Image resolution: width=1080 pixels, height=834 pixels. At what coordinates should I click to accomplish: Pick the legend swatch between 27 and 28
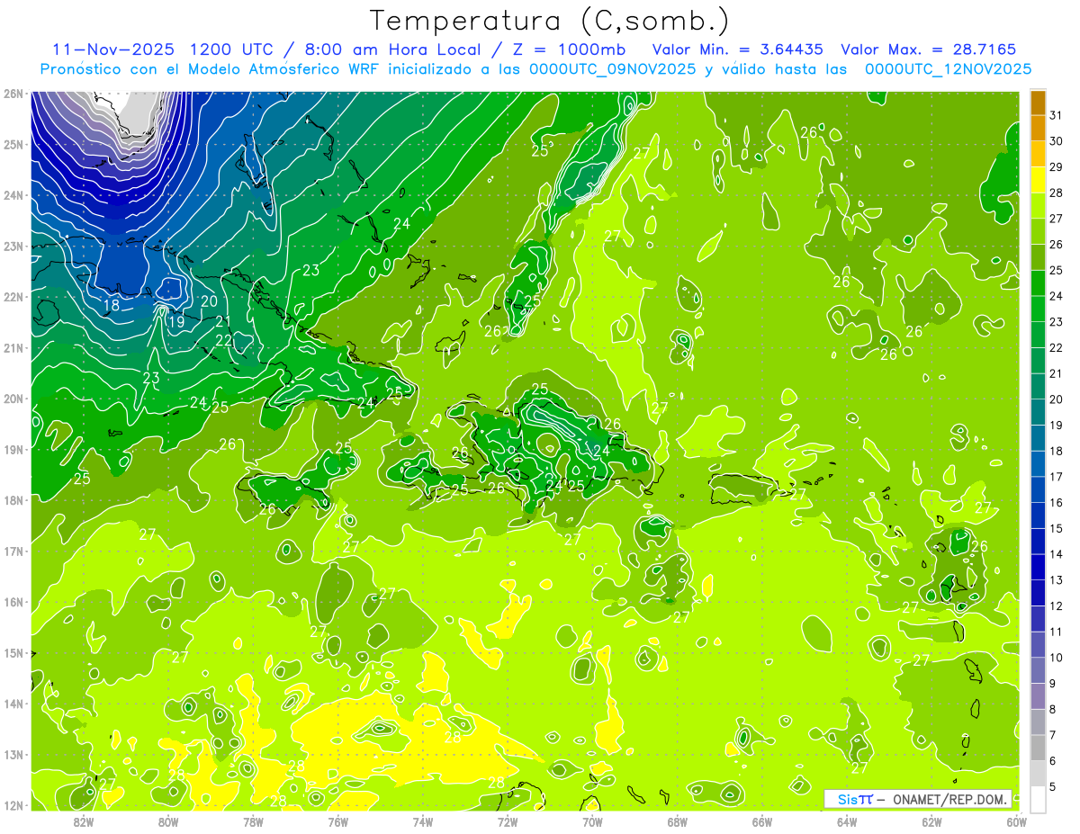[x=1038, y=206]
